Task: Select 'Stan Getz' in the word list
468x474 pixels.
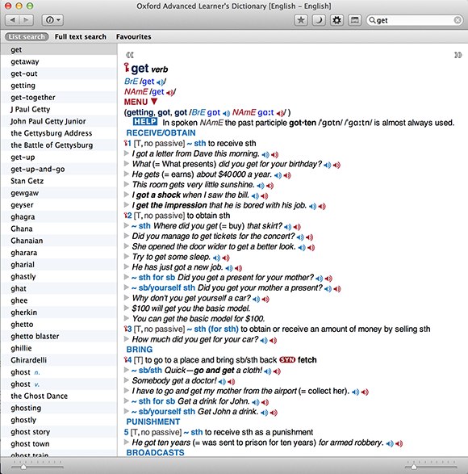Action: click(x=59, y=181)
